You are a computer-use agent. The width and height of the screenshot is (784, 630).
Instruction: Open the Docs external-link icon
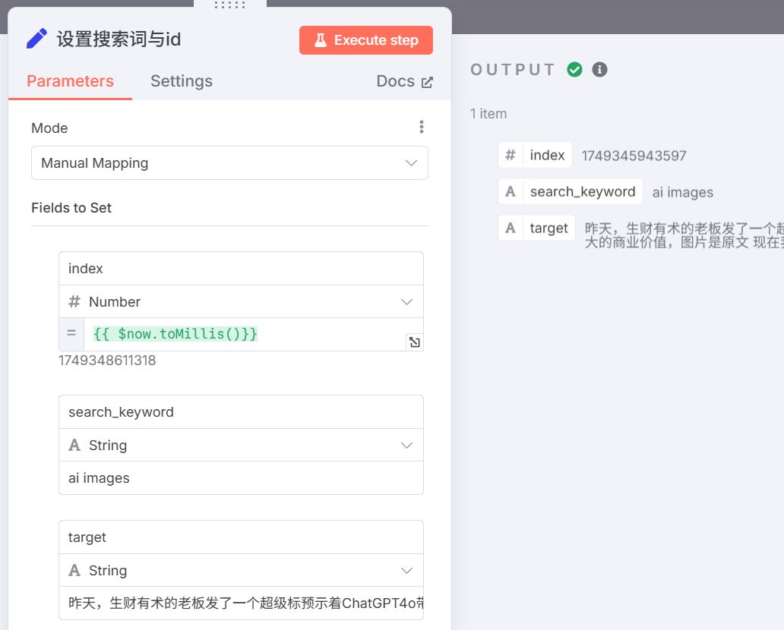428,80
